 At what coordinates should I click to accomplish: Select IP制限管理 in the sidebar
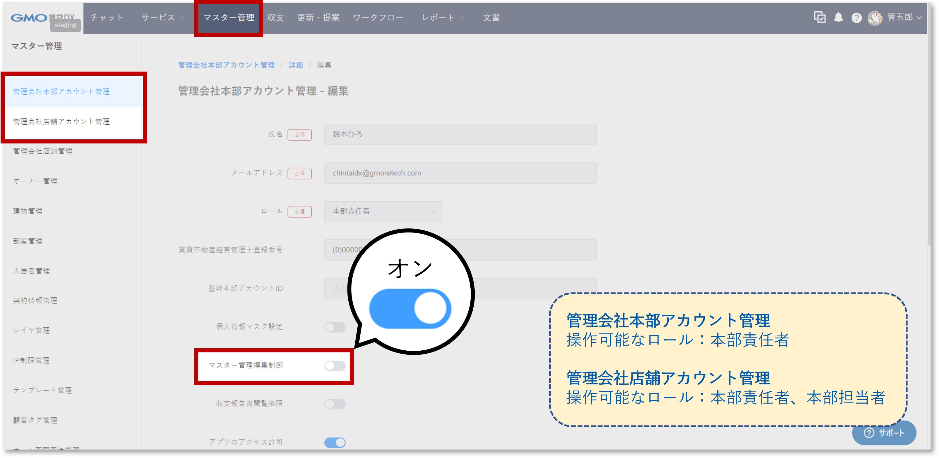pos(31,361)
